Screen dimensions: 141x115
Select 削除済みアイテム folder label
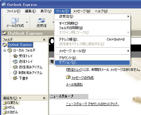click(x=31, y=73)
